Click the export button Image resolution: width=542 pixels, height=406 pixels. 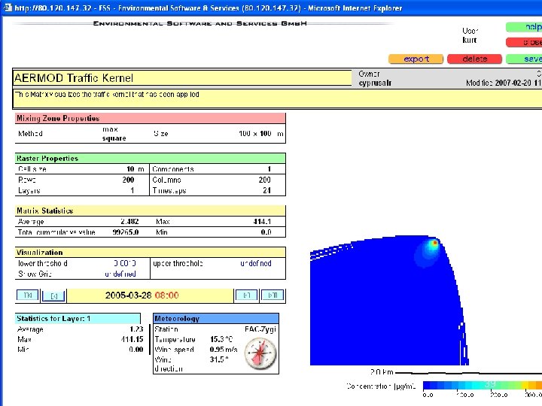(x=416, y=59)
